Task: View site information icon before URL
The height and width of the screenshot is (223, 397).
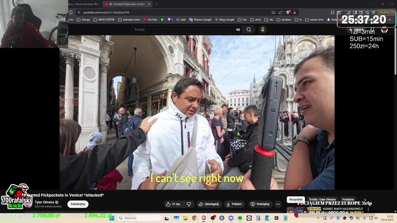Action: [x=79, y=12]
